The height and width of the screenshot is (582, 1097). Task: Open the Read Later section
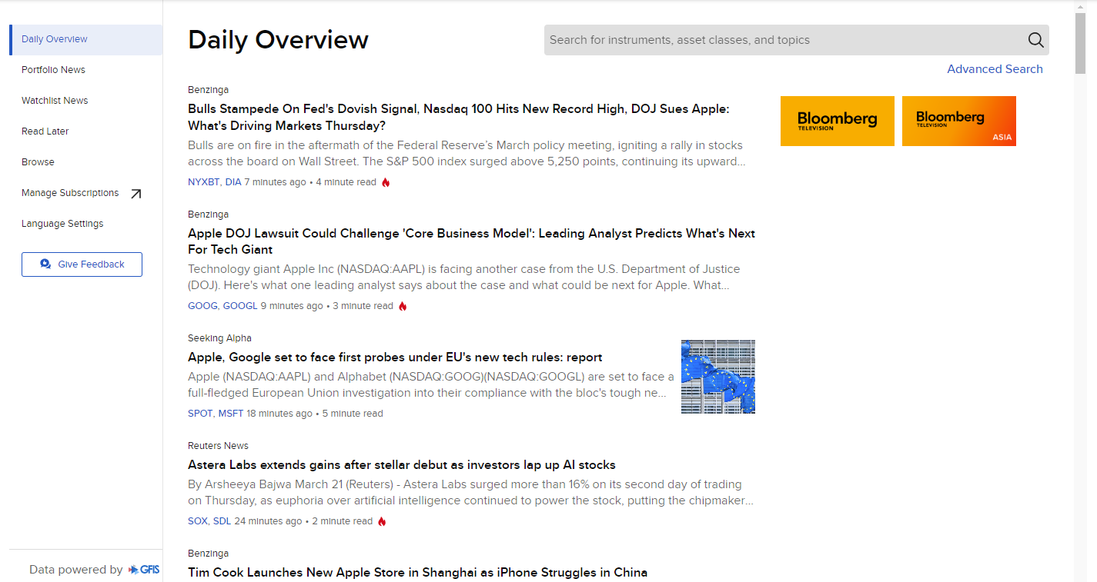point(45,131)
